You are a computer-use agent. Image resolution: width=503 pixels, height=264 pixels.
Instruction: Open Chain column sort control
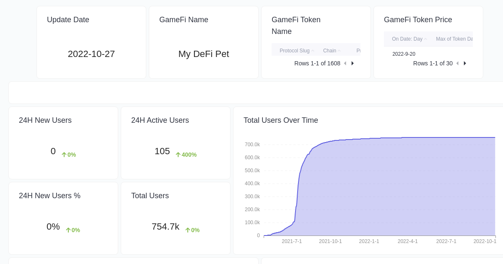click(339, 50)
